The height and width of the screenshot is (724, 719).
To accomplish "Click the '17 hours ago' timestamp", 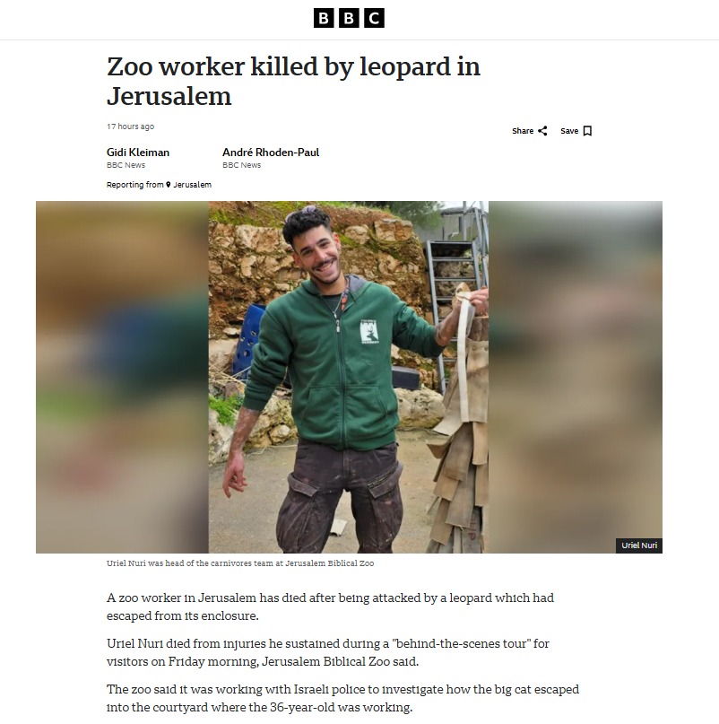I will pos(130,126).
